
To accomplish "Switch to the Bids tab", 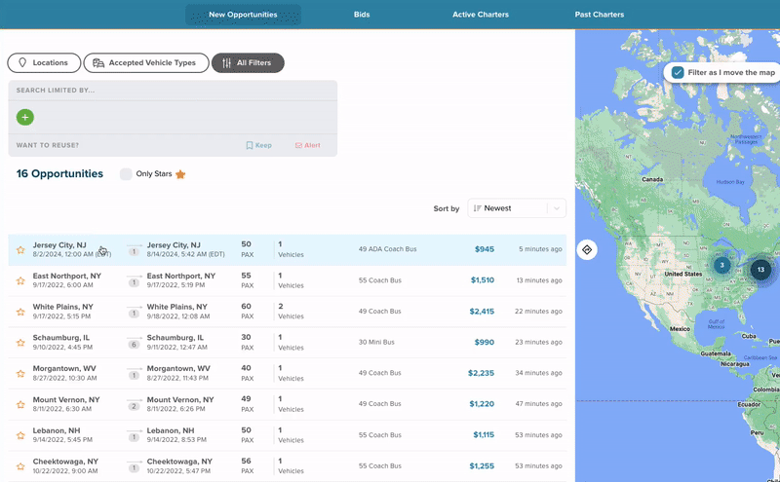I will click(x=362, y=15).
